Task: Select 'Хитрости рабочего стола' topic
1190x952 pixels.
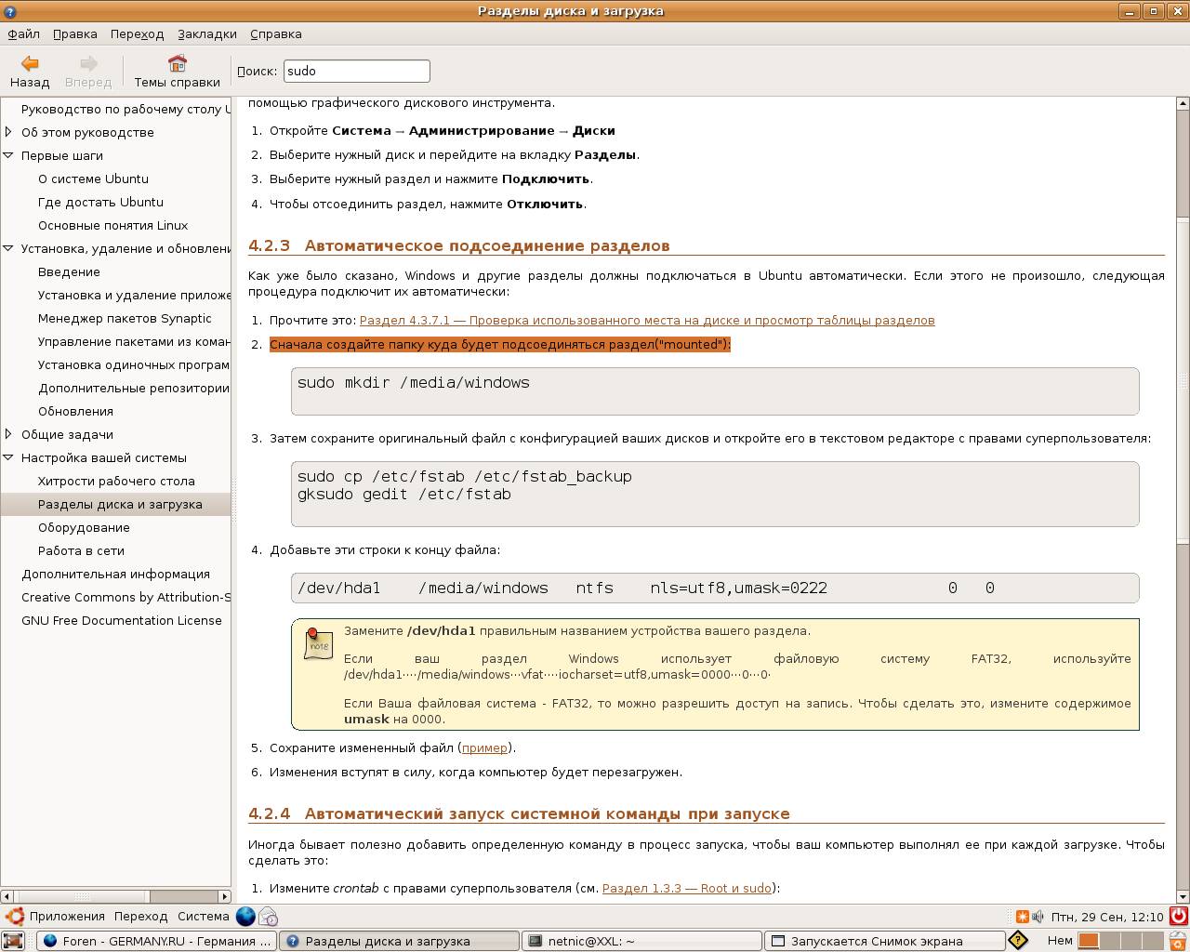Action: coord(116,481)
